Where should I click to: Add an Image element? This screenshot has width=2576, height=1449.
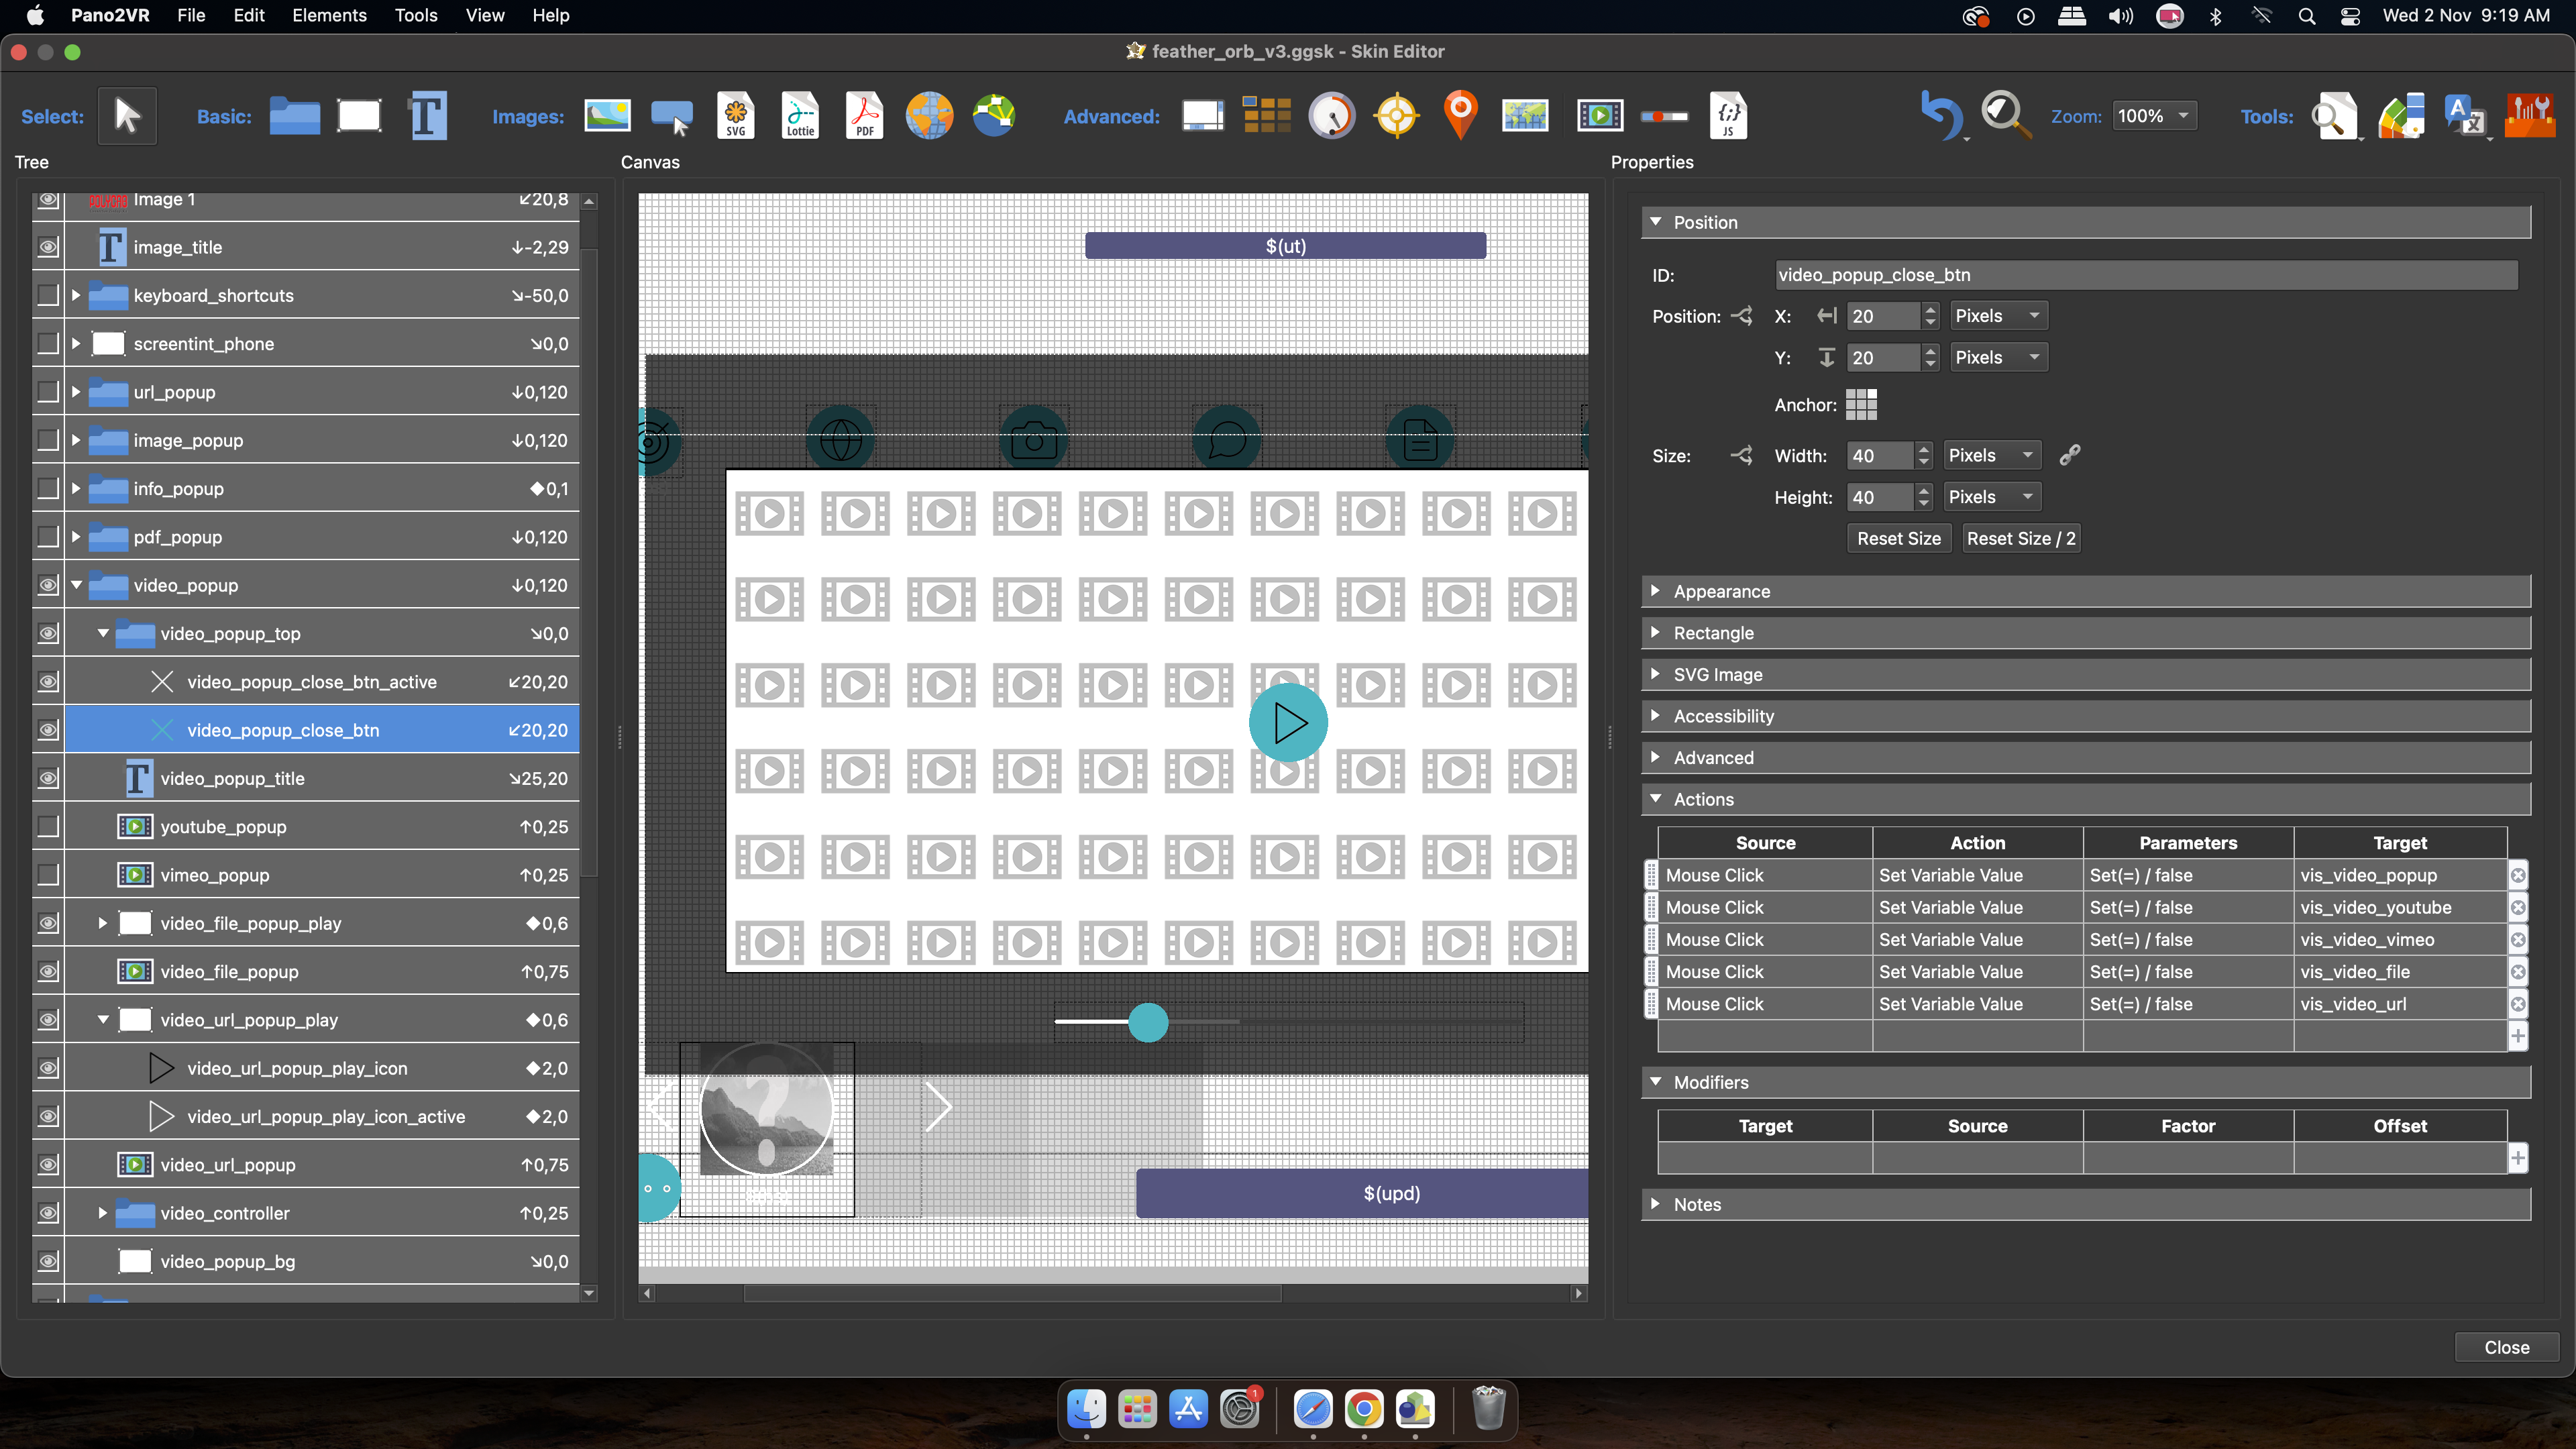click(607, 116)
